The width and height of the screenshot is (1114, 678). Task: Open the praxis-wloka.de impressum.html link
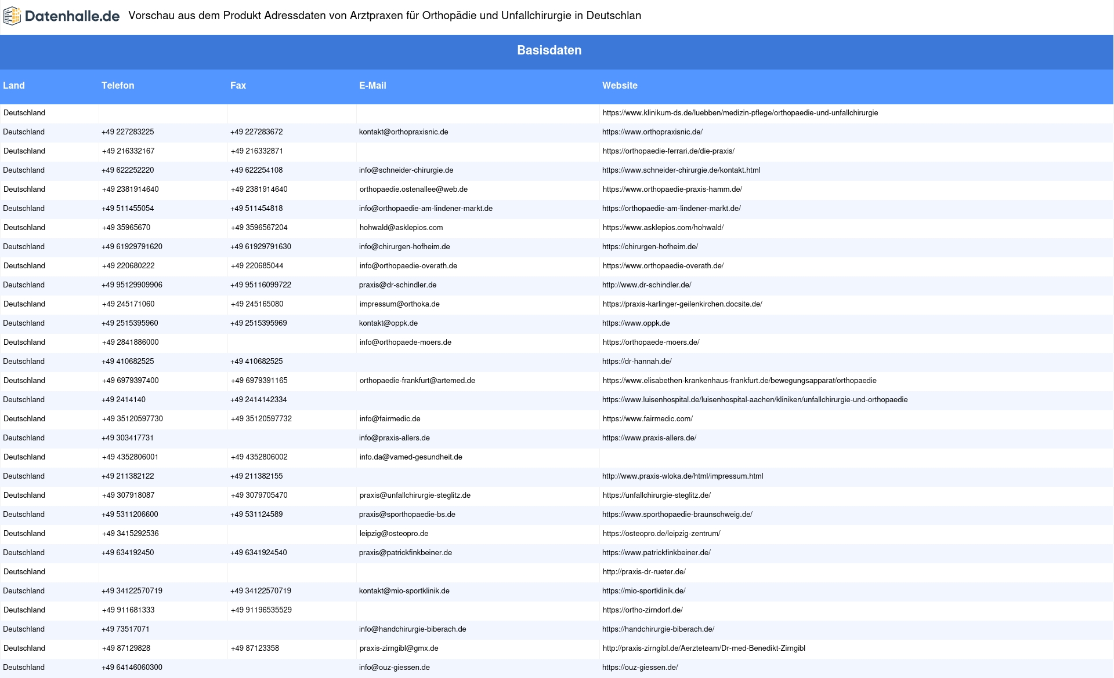click(683, 476)
